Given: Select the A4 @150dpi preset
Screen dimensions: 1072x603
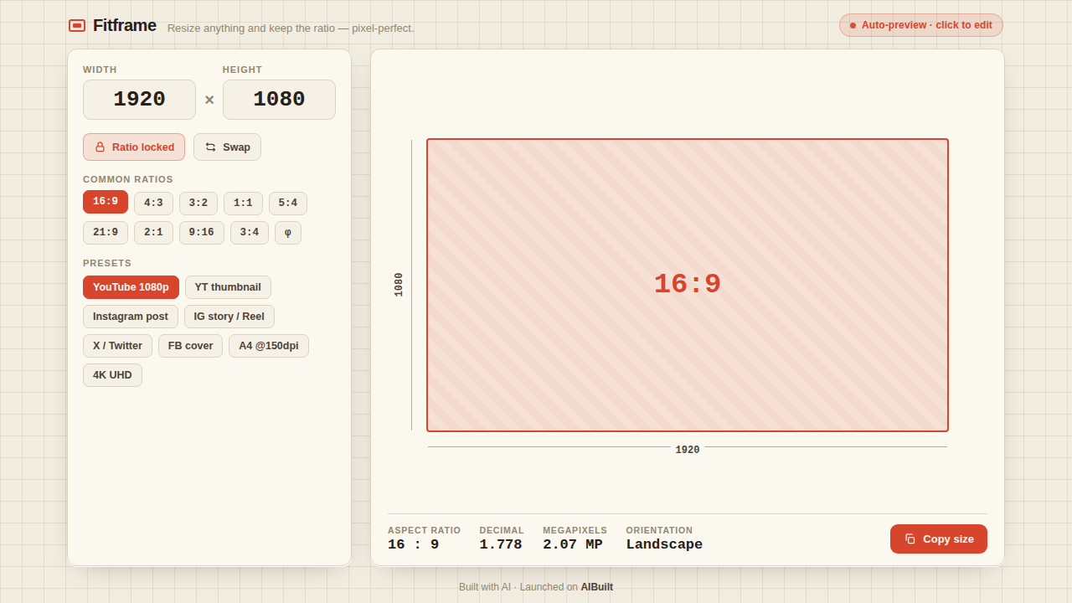Looking at the screenshot, I should point(269,346).
